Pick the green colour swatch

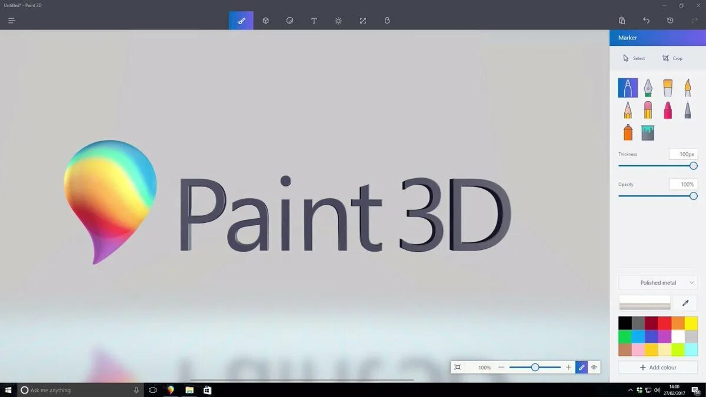[x=625, y=336]
